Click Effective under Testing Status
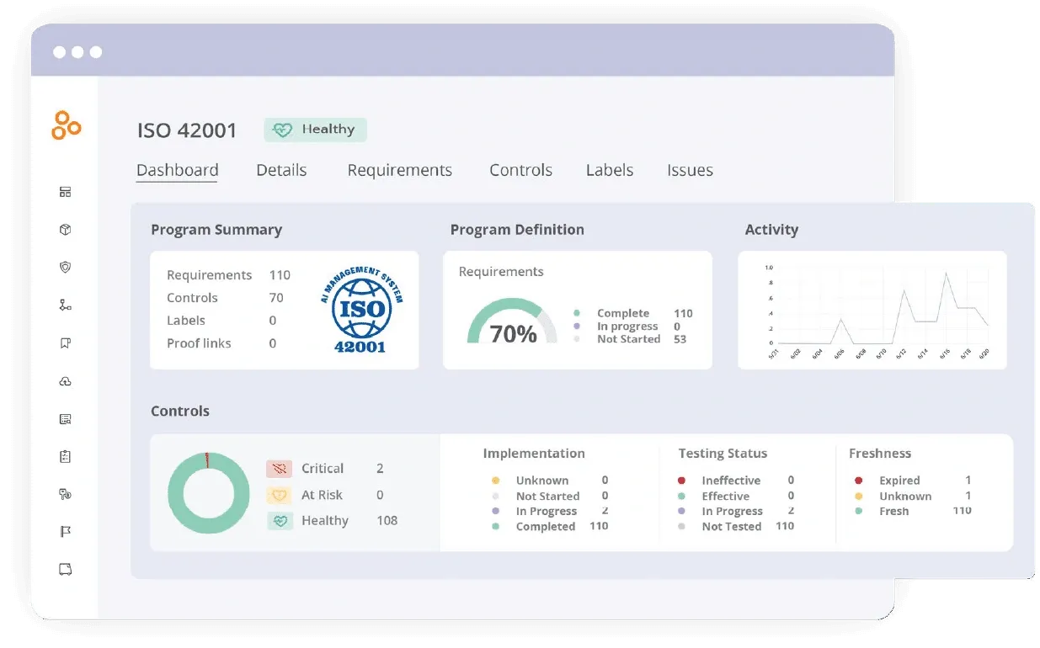Image resolution: width=1040 pixels, height=648 pixels. (x=736, y=496)
